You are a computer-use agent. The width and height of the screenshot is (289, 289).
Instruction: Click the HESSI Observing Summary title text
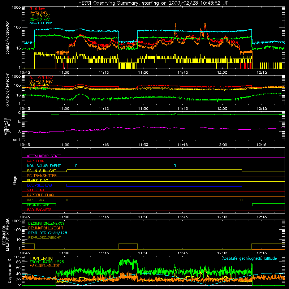[x=153, y=3]
